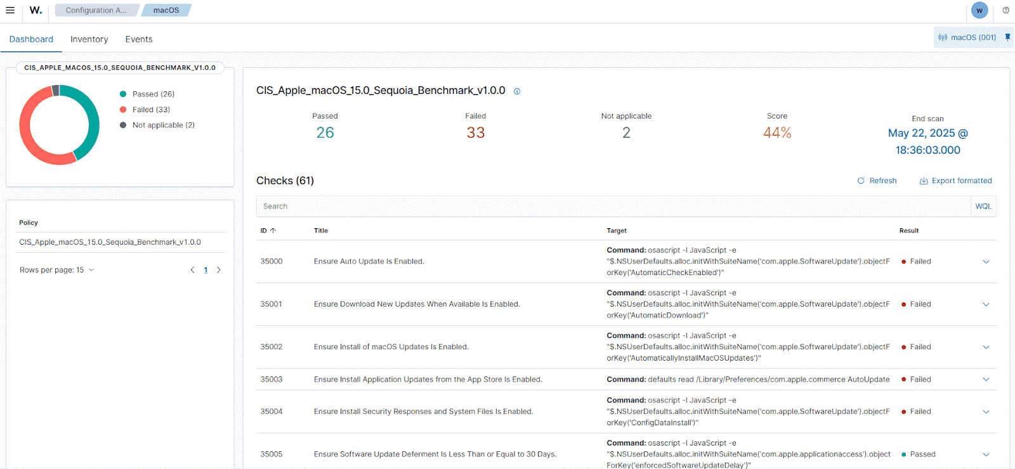Click the pin agent icon
This screenshot has height=469, width=1015.
pyautogui.click(x=1007, y=37)
